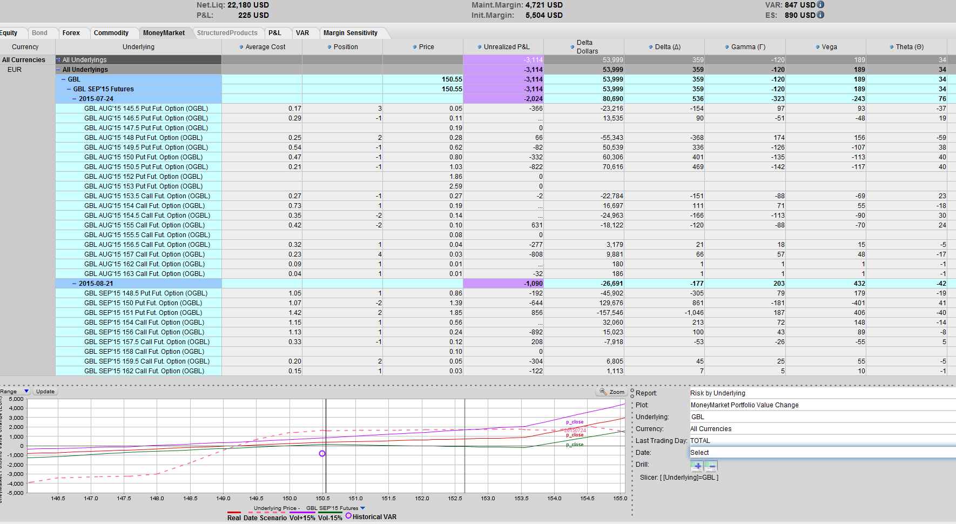Collapse the 2015-07-24 expiry group
This screenshot has height=524, width=956.
(75, 99)
